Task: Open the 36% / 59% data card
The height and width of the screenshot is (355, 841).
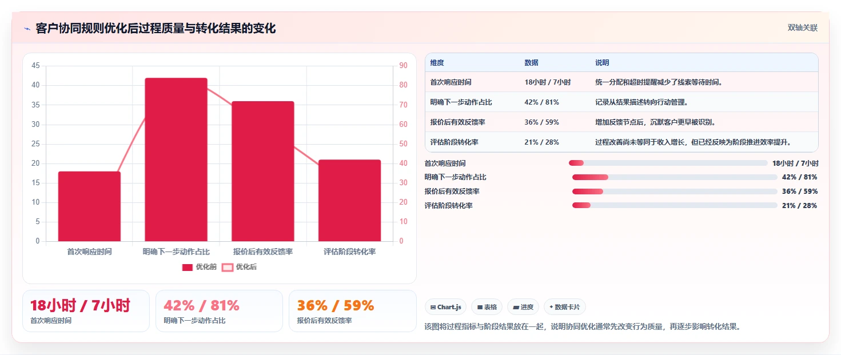Action: pos(353,311)
